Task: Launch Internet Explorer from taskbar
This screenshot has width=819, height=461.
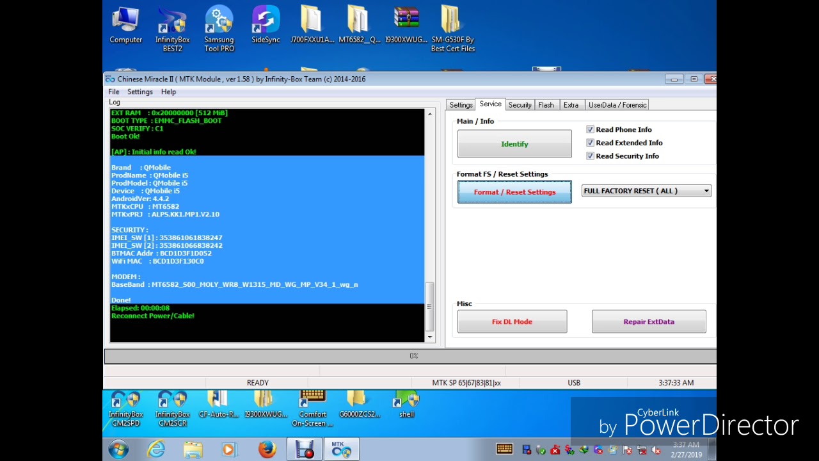Action: coord(155,449)
